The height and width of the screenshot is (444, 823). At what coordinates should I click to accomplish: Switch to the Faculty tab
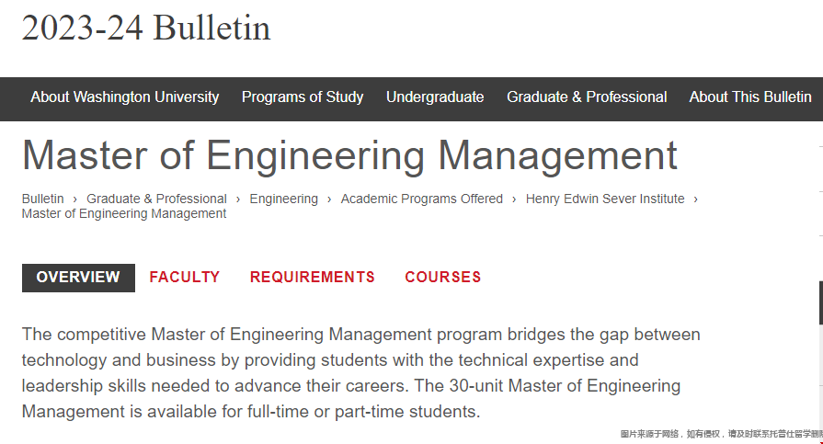[x=184, y=277]
